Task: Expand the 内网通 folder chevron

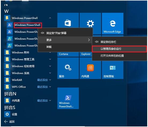Action: click(x=50, y=100)
